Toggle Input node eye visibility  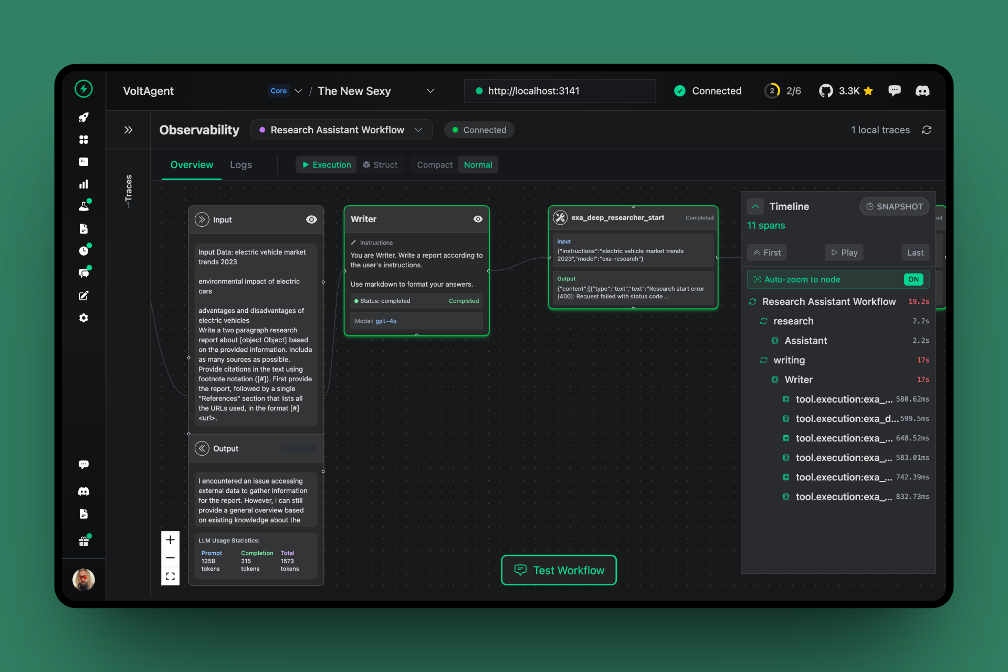(x=311, y=219)
